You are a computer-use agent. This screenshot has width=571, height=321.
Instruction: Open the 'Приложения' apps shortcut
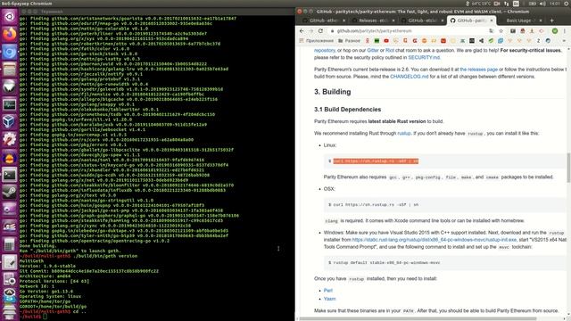point(316,41)
